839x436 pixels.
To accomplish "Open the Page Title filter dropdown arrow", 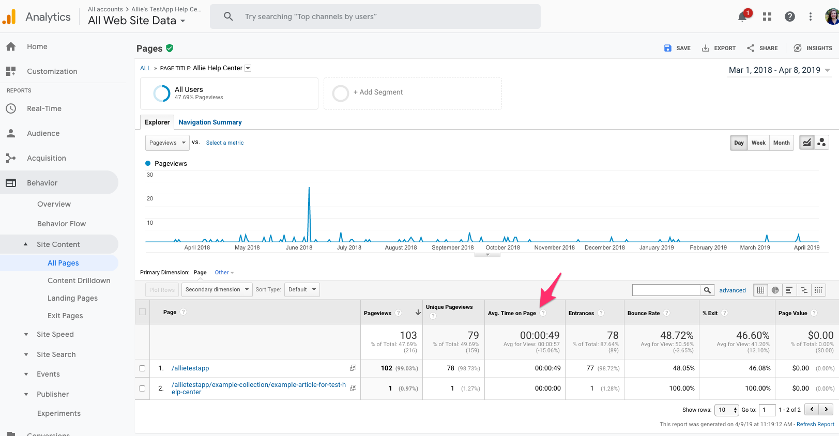I will tap(248, 68).
